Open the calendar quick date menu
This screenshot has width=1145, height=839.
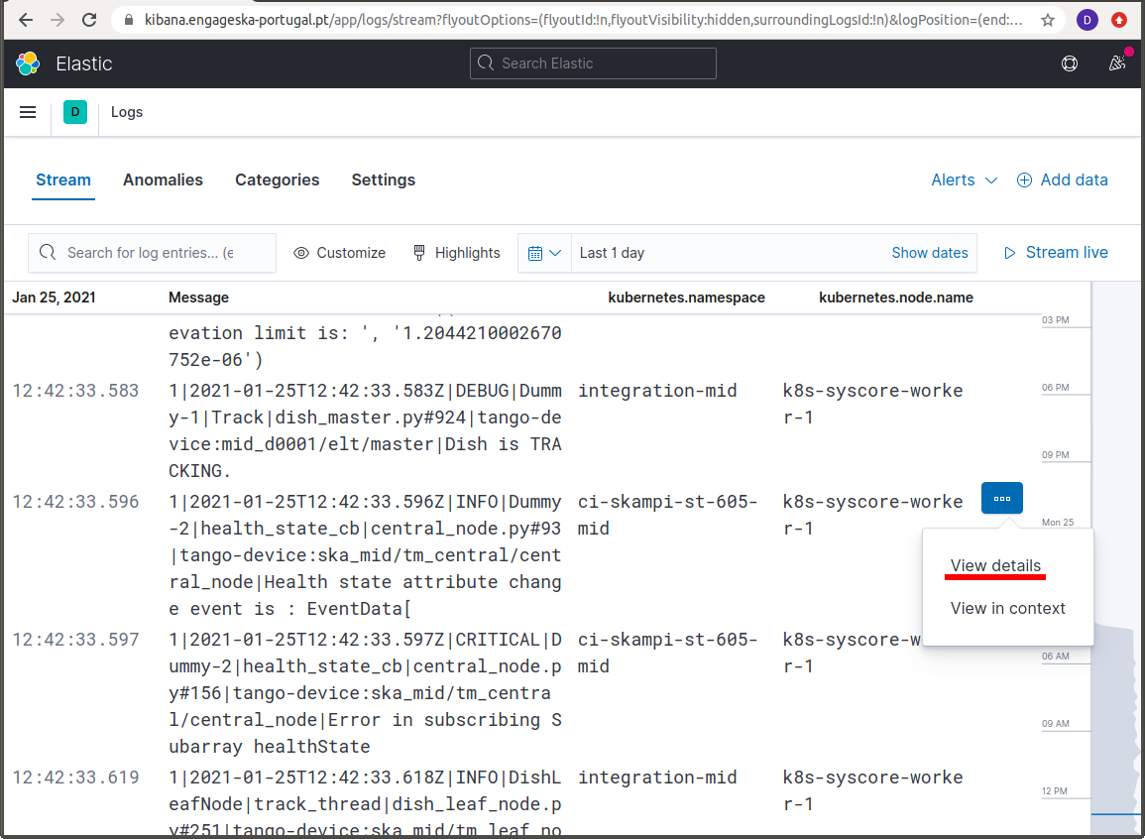click(x=545, y=253)
